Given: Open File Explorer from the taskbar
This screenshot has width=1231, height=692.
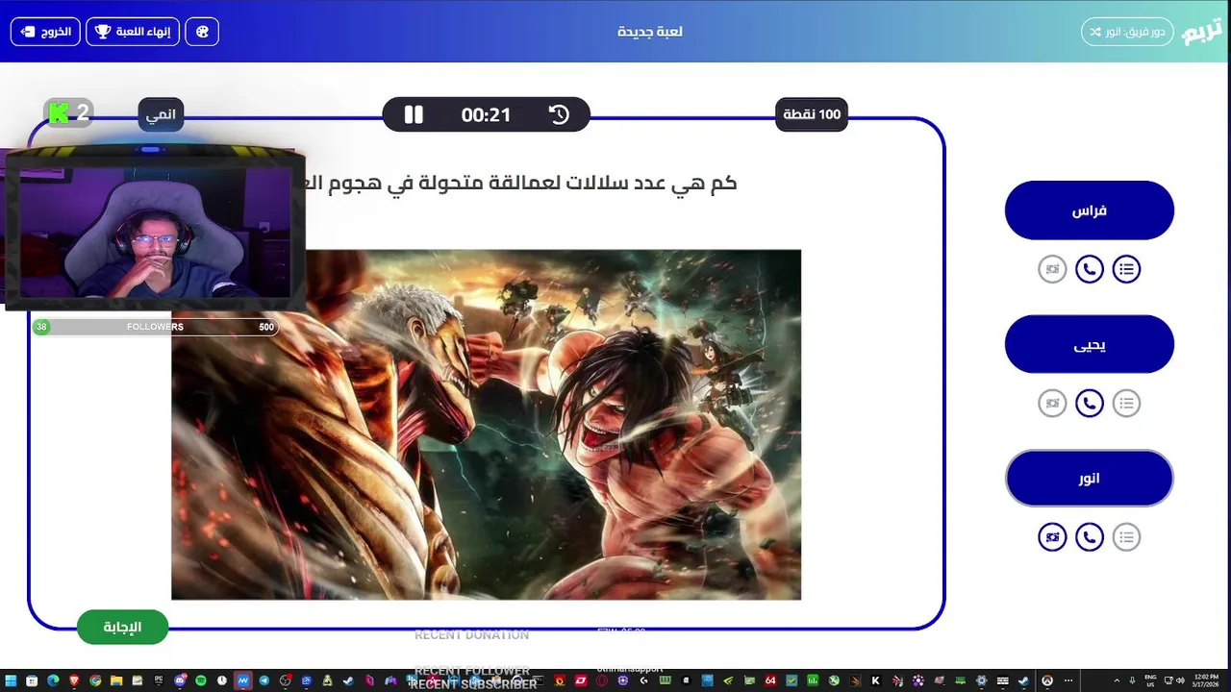Looking at the screenshot, I should 116,680.
